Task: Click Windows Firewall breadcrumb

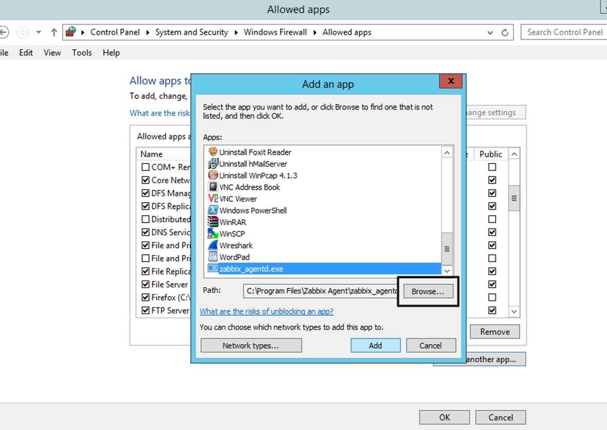Action: [x=275, y=32]
